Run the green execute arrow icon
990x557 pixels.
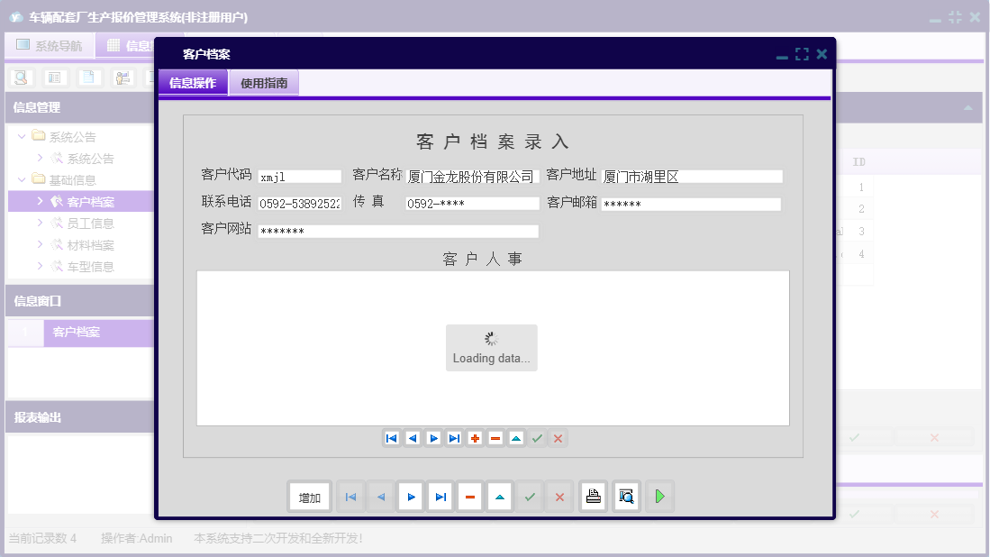tap(658, 496)
